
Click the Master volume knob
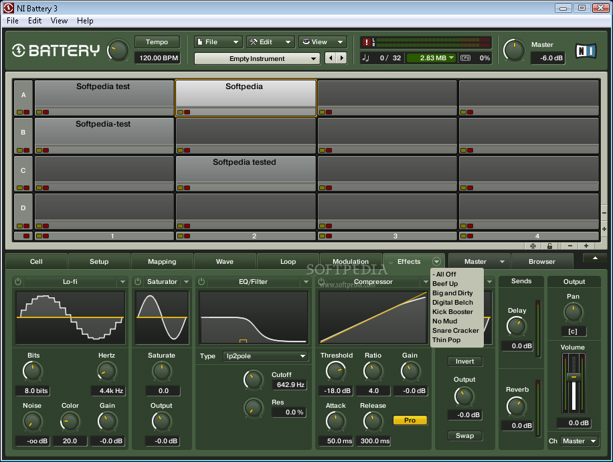pyautogui.click(x=514, y=51)
